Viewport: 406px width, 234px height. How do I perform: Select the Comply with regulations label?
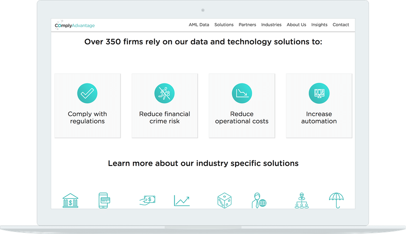point(87,117)
